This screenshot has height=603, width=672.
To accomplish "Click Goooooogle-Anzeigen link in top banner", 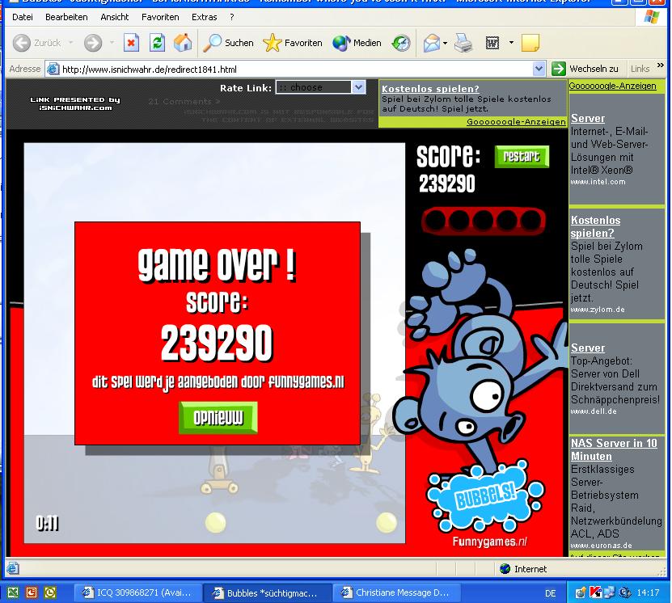I will point(516,121).
